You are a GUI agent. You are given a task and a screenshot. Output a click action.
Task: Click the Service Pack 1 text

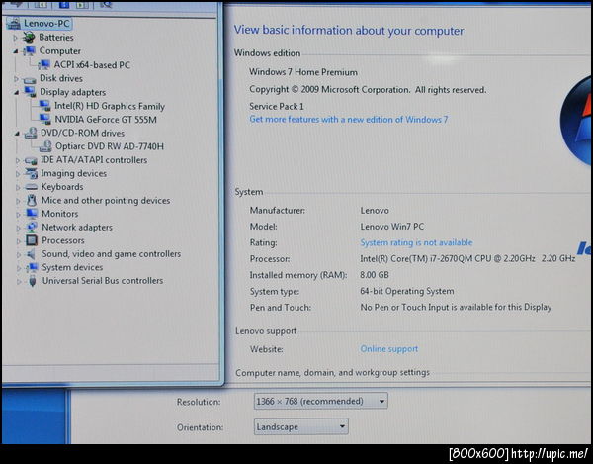(277, 106)
